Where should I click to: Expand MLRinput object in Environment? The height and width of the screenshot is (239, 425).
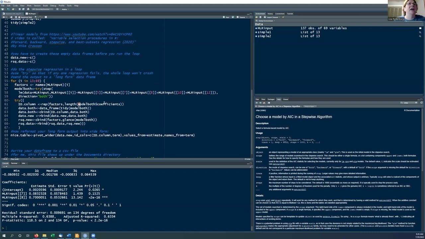[x=256, y=28]
